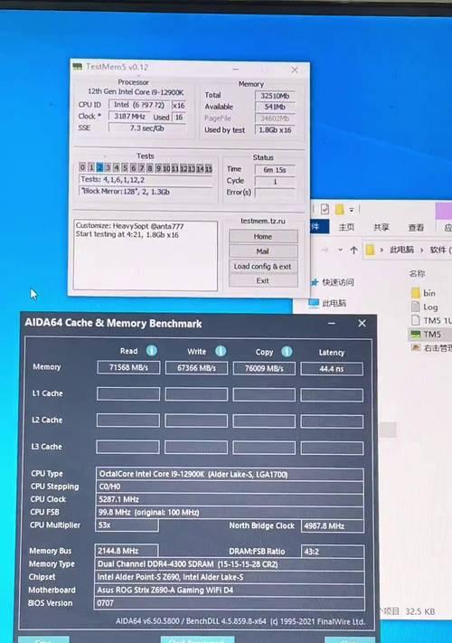Click Write info icon in AIDA64
Viewport: 452px width, 643px height.
pos(221,351)
